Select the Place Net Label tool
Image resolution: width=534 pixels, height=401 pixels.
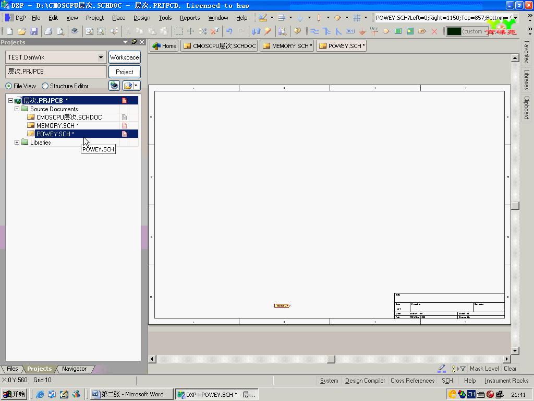(350, 31)
